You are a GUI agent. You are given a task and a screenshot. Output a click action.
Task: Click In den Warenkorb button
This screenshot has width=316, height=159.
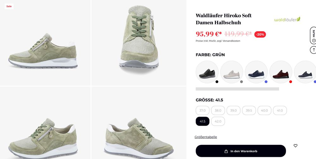[241, 151]
